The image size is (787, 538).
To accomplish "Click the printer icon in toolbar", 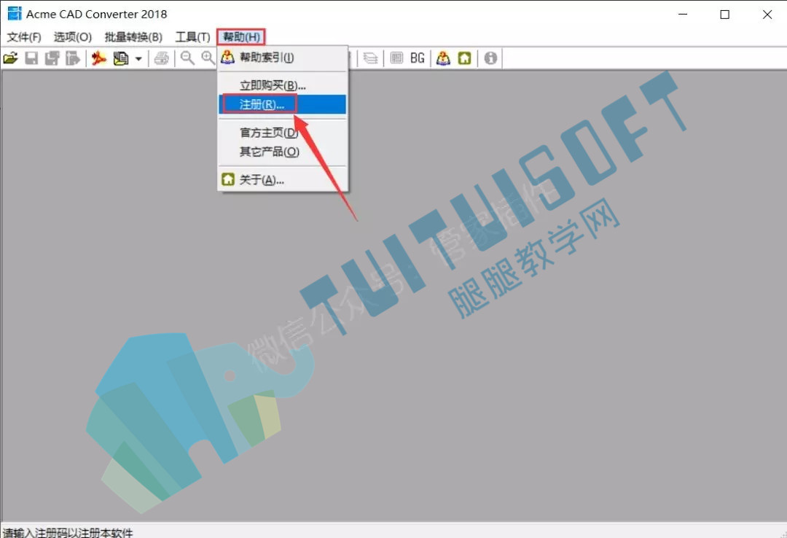I will coord(162,58).
